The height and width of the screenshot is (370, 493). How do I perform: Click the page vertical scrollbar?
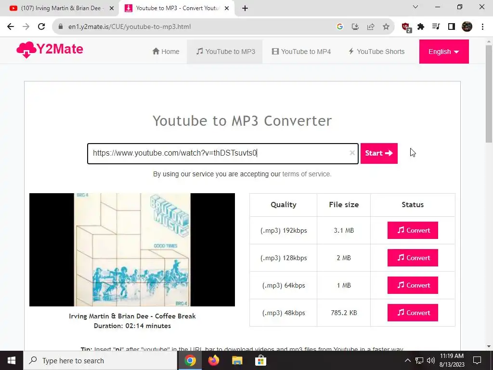(x=489, y=94)
